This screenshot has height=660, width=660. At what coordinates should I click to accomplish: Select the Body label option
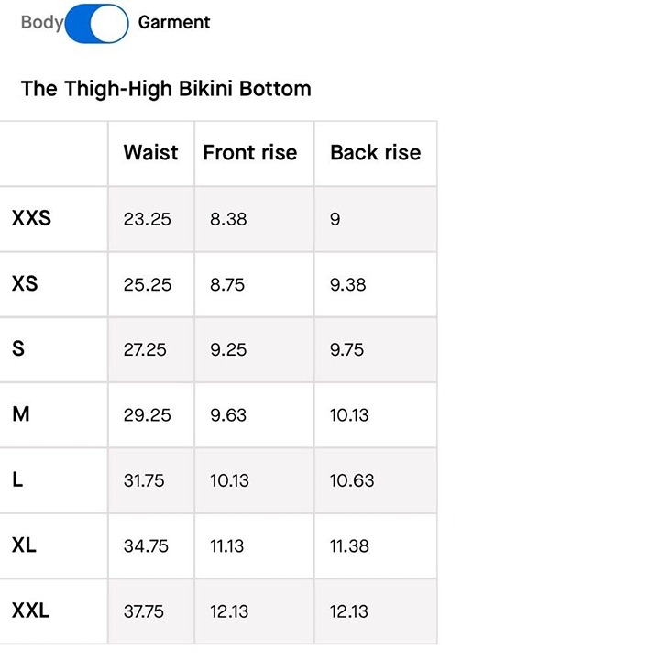pos(42,22)
